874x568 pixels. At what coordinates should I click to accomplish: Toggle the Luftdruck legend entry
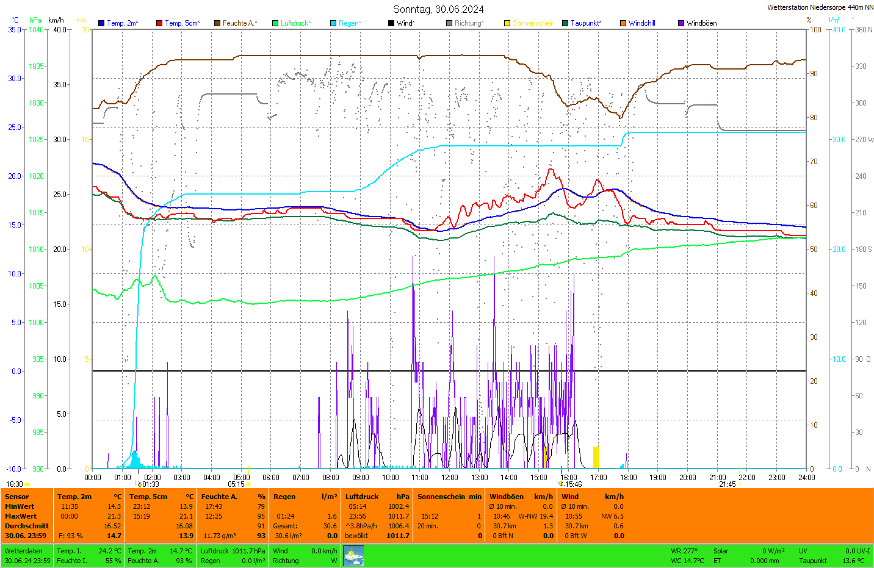point(295,23)
